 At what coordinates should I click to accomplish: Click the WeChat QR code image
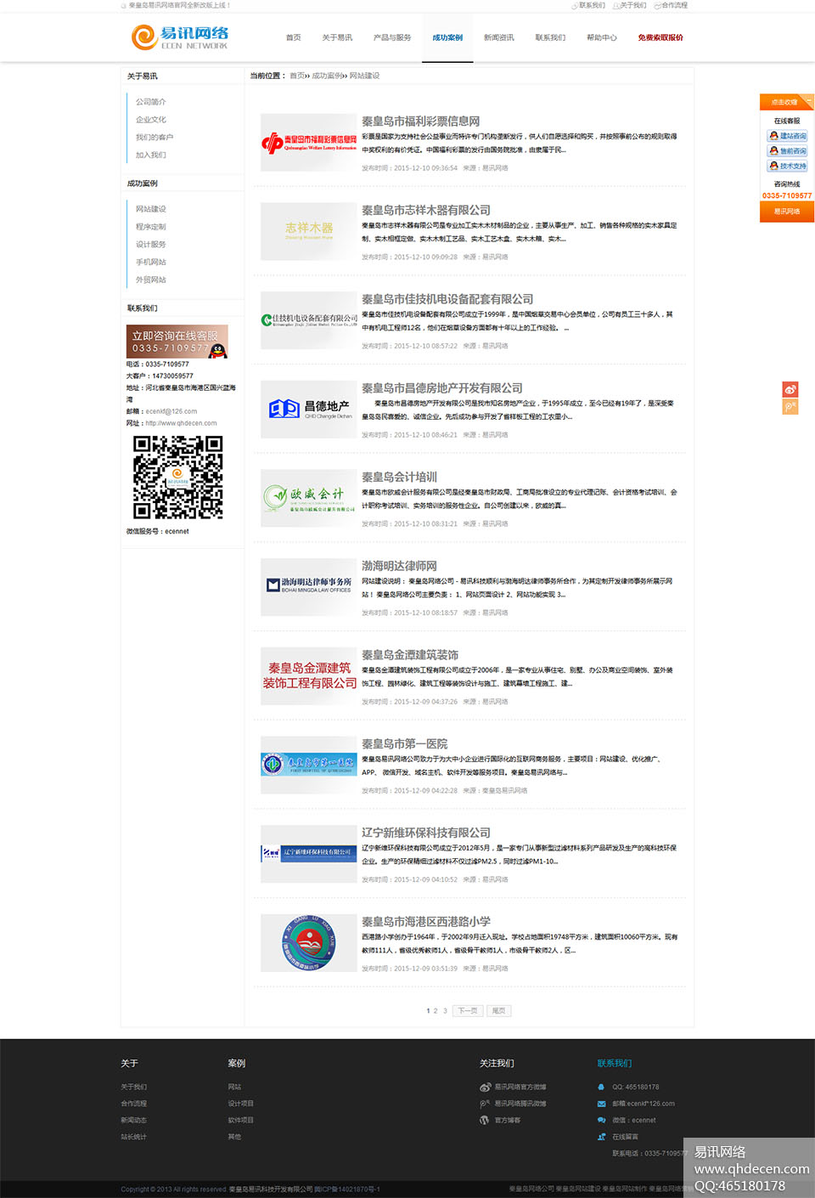coord(177,478)
